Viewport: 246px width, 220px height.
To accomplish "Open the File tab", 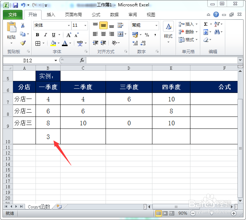I will point(13,15).
